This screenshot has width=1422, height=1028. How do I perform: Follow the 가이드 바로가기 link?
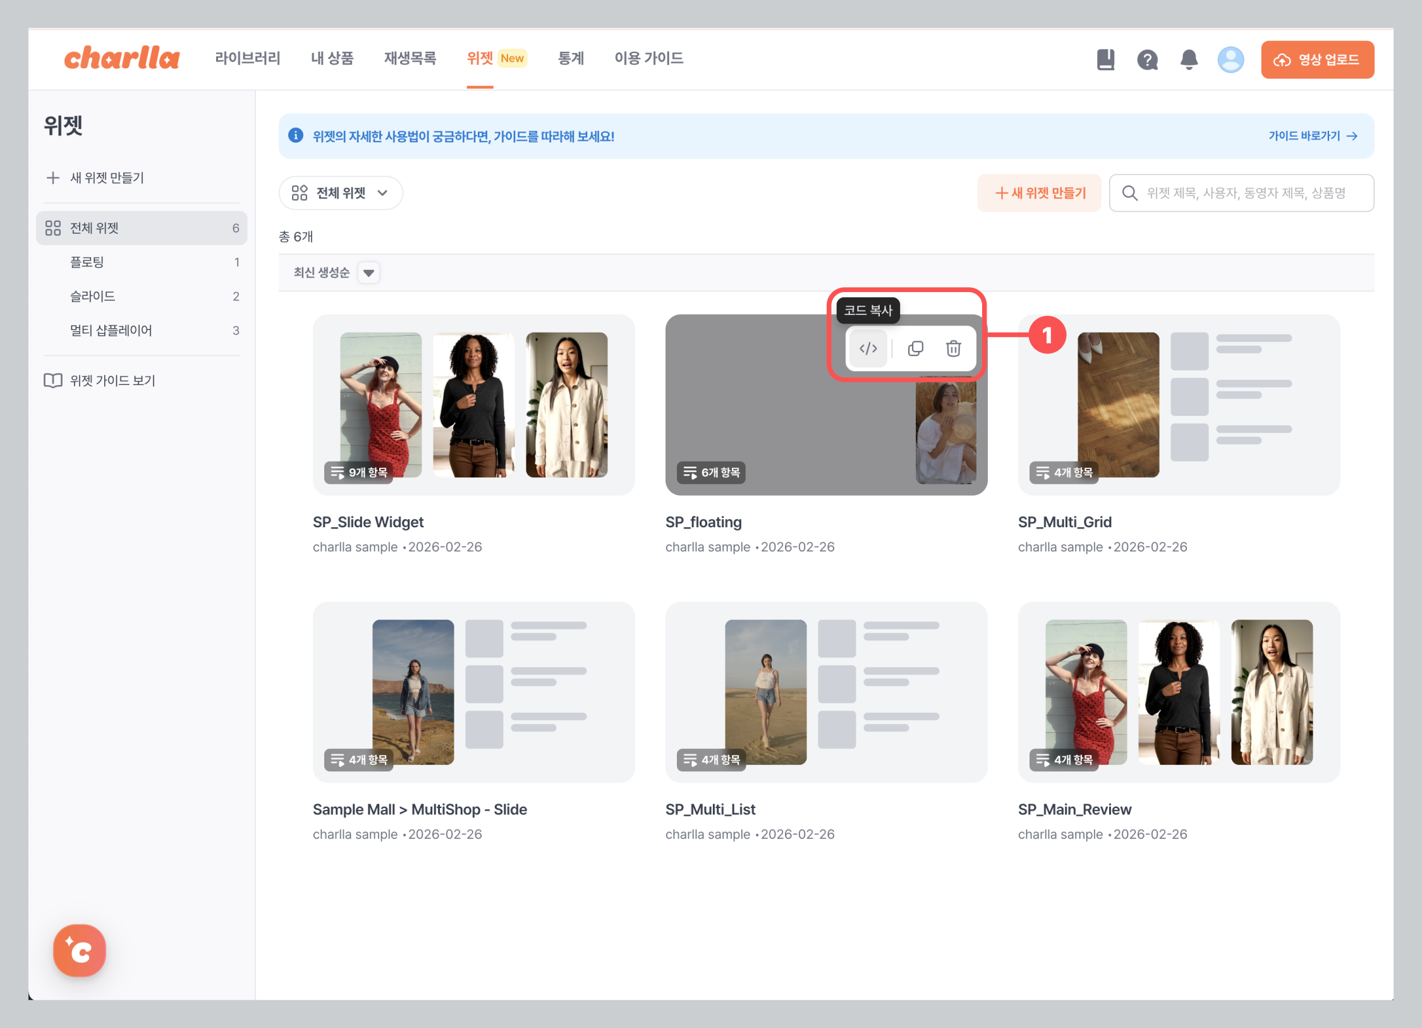[x=1312, y=136]
